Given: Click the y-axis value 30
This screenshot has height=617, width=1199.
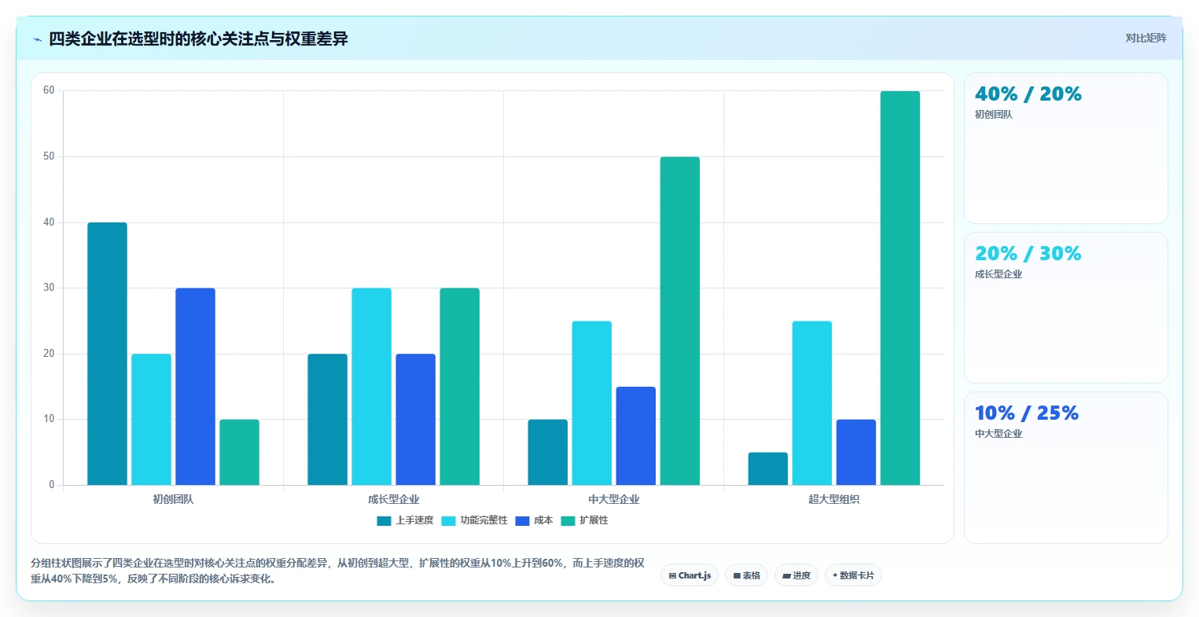Looking at the screenshot, I should 49,288.
